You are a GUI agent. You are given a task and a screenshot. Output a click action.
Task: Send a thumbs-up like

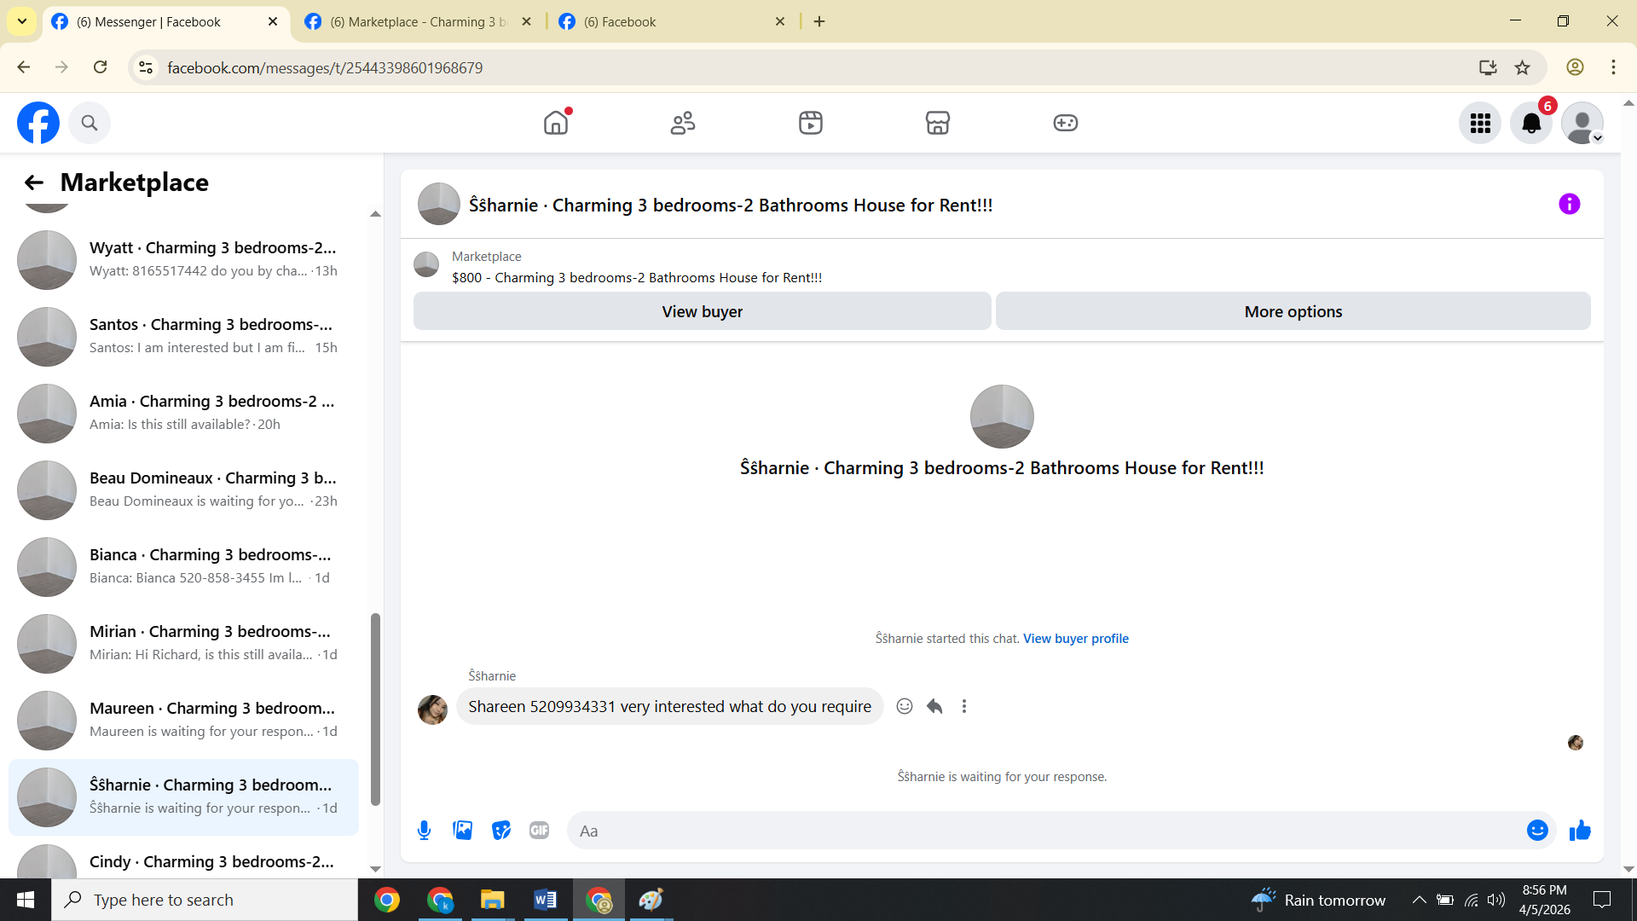click(1580, 831)
